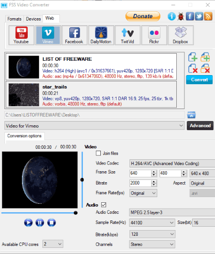Image resolution: width=215 pixels, height=254 pixels.
Task: Add a folder with orange plus icon
Action: tap(205, 57)
